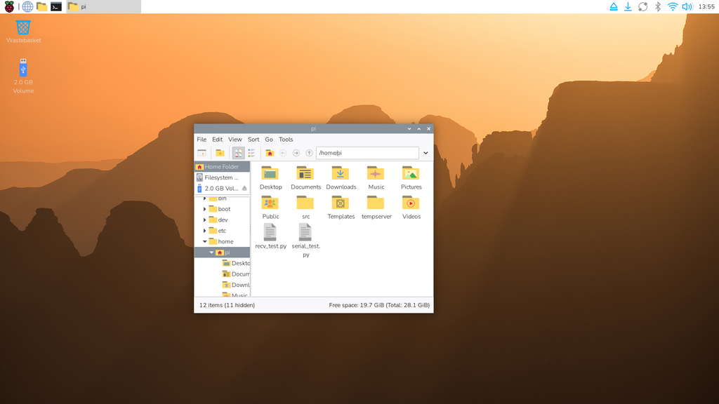Viewport: 719px width, 404px height.
Task: Select the Desktop folder icon
Action: click(270, 177)
